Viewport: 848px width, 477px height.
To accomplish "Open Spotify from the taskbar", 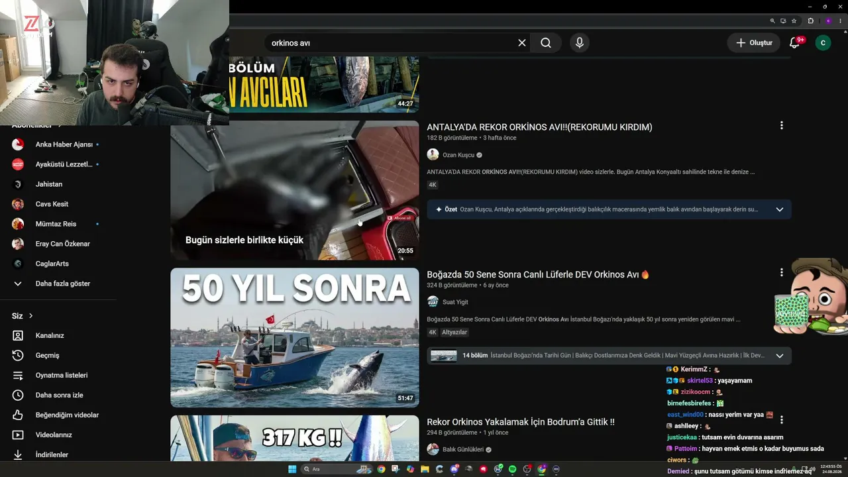I will click(x=512, y=469).
